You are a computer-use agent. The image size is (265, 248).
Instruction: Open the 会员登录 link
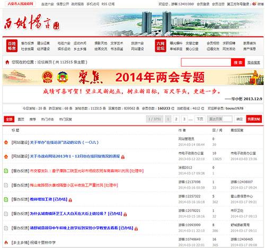coord(203,4)
